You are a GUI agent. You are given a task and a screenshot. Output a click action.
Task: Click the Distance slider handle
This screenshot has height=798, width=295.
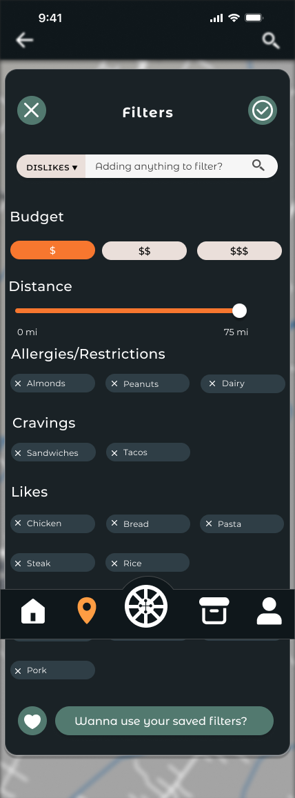point(239,310)
